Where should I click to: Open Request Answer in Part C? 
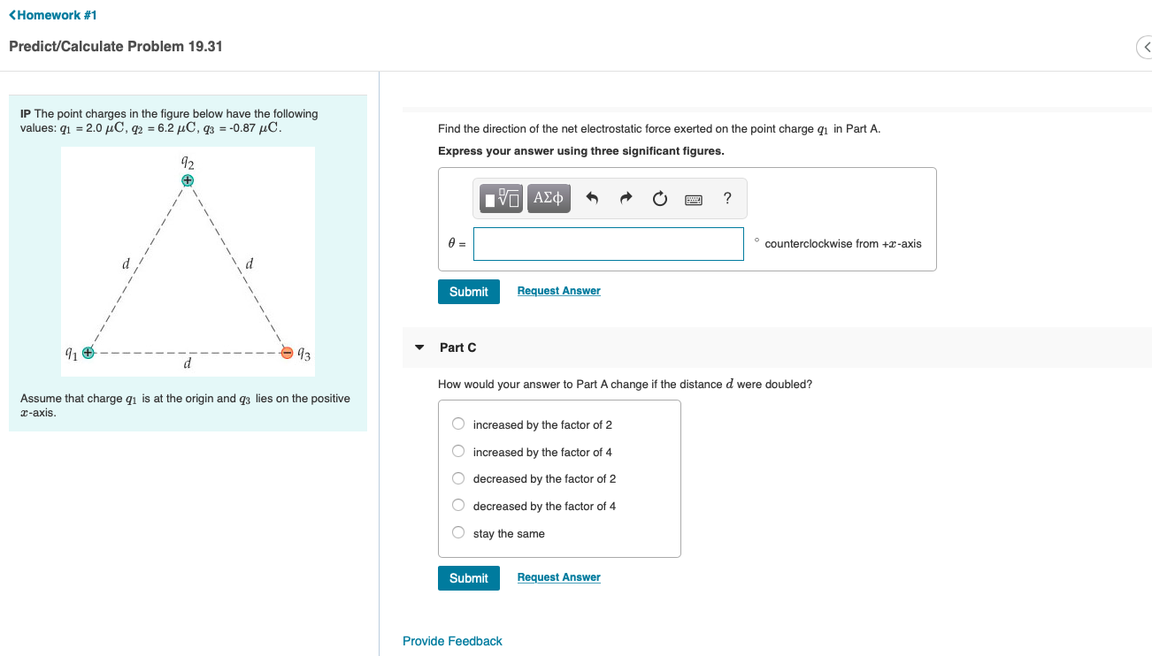tap(558, 576)
